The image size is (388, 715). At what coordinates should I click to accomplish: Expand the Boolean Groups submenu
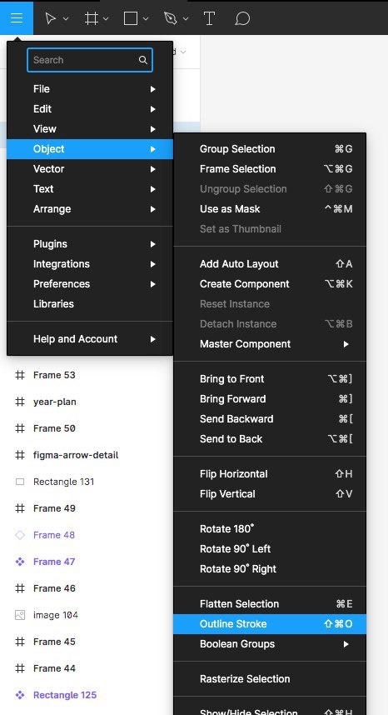[270, 644]
